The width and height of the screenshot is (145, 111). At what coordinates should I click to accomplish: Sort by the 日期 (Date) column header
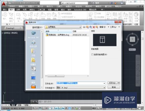pyautogui.click(x=80, y=31)
